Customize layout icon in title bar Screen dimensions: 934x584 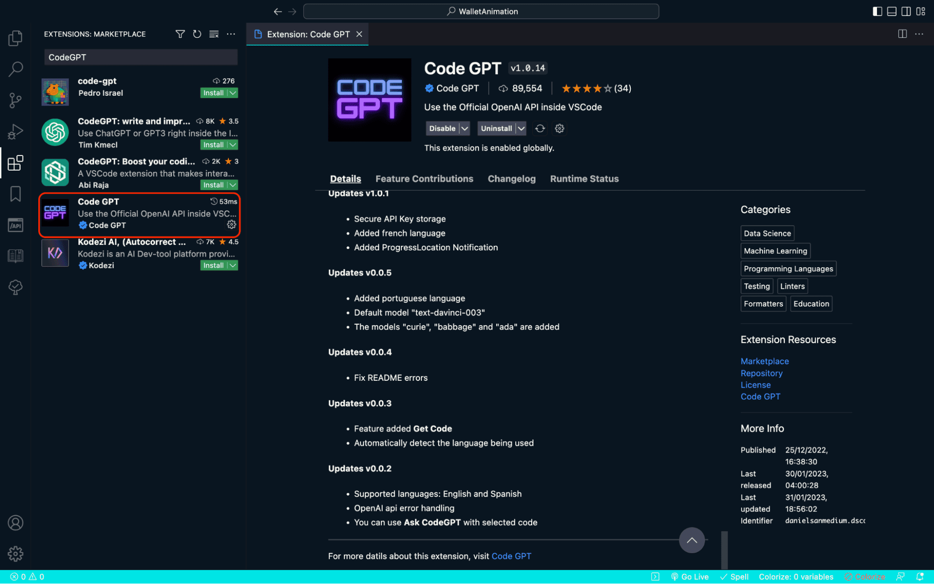point(921,12)
